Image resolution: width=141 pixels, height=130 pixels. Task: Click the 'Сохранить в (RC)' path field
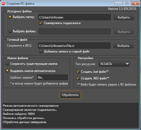(x=74, y=46)
